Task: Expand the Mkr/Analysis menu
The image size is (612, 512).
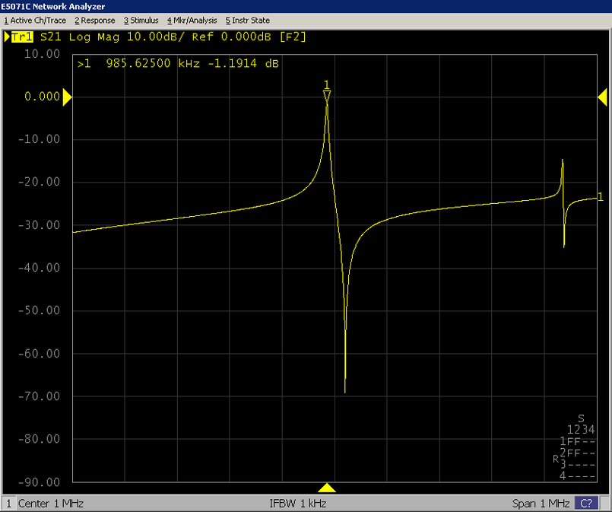Action: tap(192, 21)
